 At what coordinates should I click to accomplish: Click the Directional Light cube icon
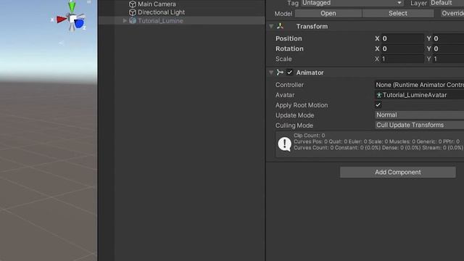tap(133, 12)
